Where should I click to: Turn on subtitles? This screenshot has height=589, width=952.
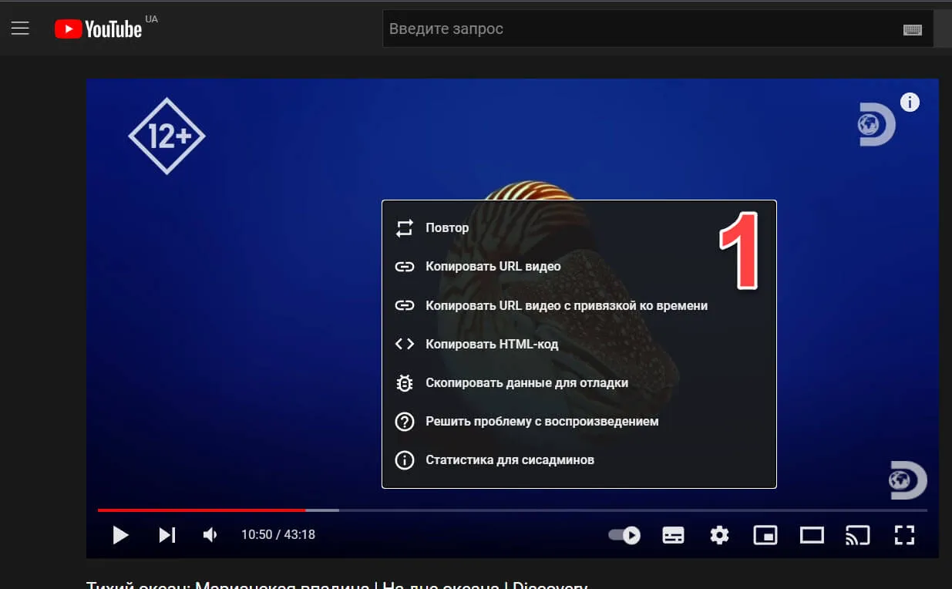pos(673,535)
